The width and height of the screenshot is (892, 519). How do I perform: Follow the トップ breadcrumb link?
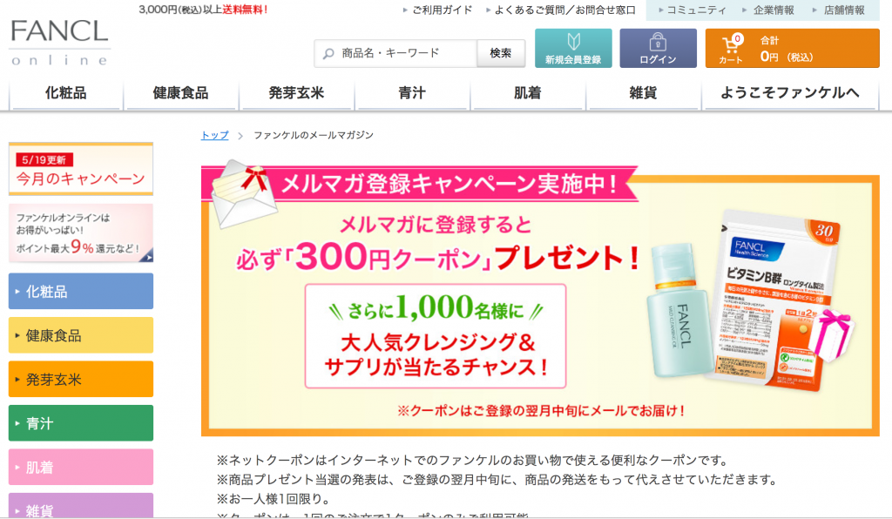coord(214,135)
